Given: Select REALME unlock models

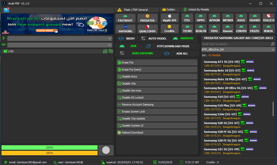Looking at the screenshot, I should (201, 29).
